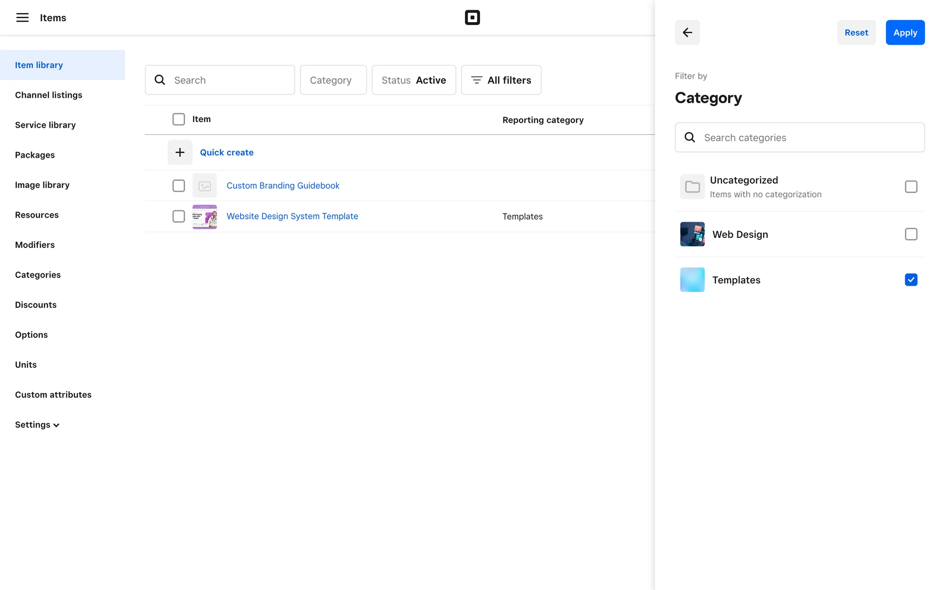Open the hamburger navigation menu
The height and width of the screenshot is (590, 945).
[22, 18]
